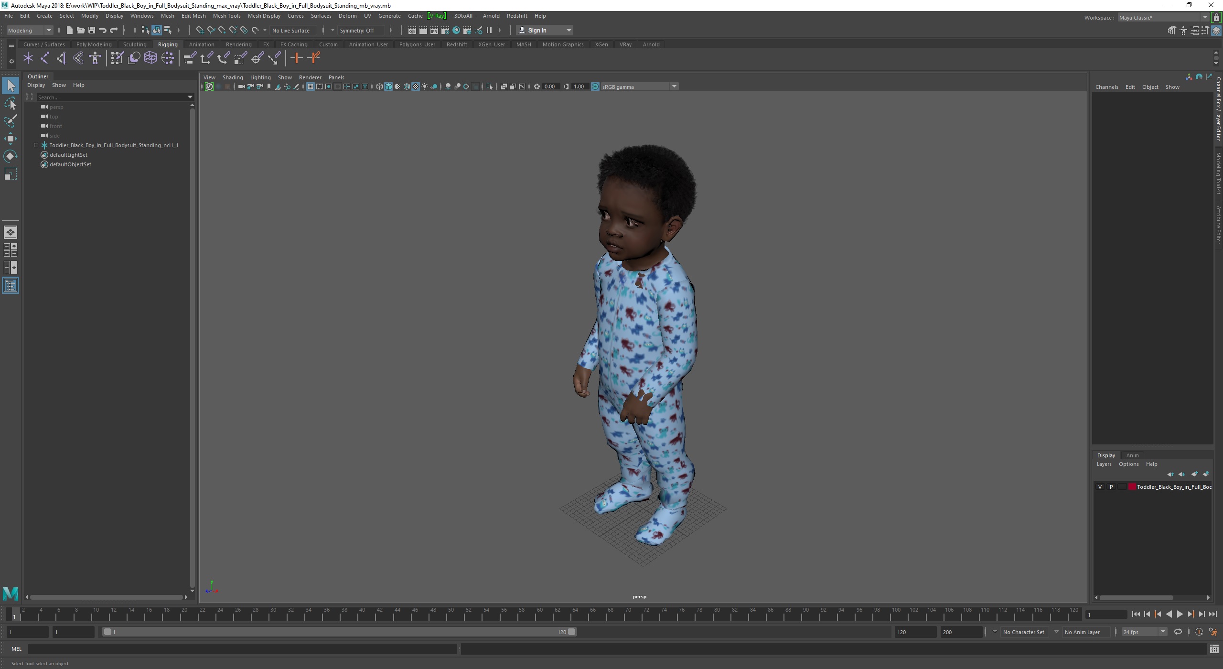Open scene file with folder icon

[80, 30]
